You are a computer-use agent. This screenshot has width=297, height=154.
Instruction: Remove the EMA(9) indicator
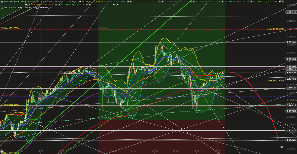pyautogui.click(x=251, y=2)
